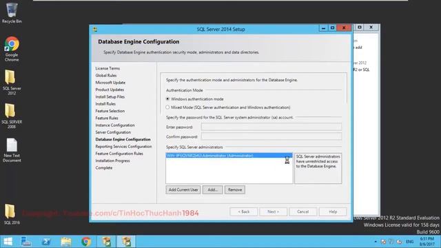Viewport: 441px width, 248px height.
Task: Click the Add... button
Action: pyautogui.click(x=213, y=190)
